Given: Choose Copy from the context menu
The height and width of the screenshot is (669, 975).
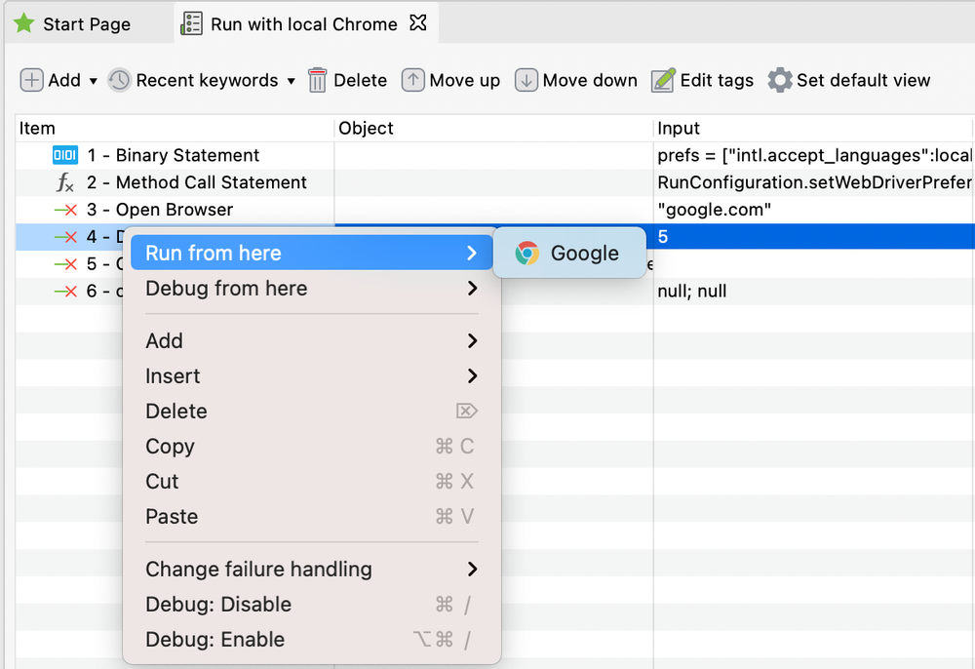Looking at the screenshot, I should coord(170,447).
